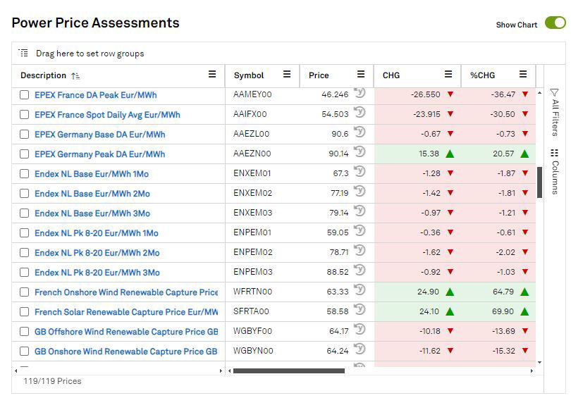
Task: Select checkbox for Endex NL Pk 8-20 3Mo
Action: point(25,273)
